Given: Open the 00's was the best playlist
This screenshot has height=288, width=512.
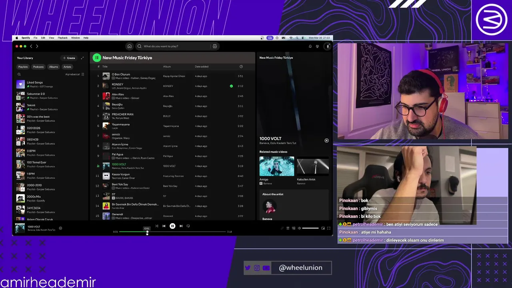Looking at the screenshot, I should [x=50, y=118].
